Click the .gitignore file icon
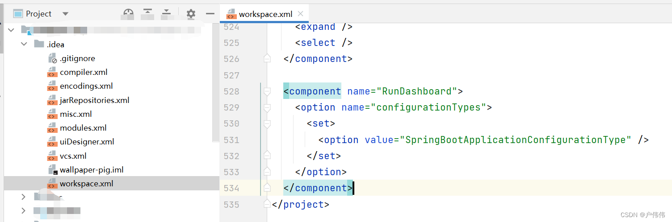The height and width of the screenshot is (222, 672). tap(52, 58)
